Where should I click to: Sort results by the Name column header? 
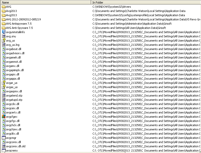(45, 2)
